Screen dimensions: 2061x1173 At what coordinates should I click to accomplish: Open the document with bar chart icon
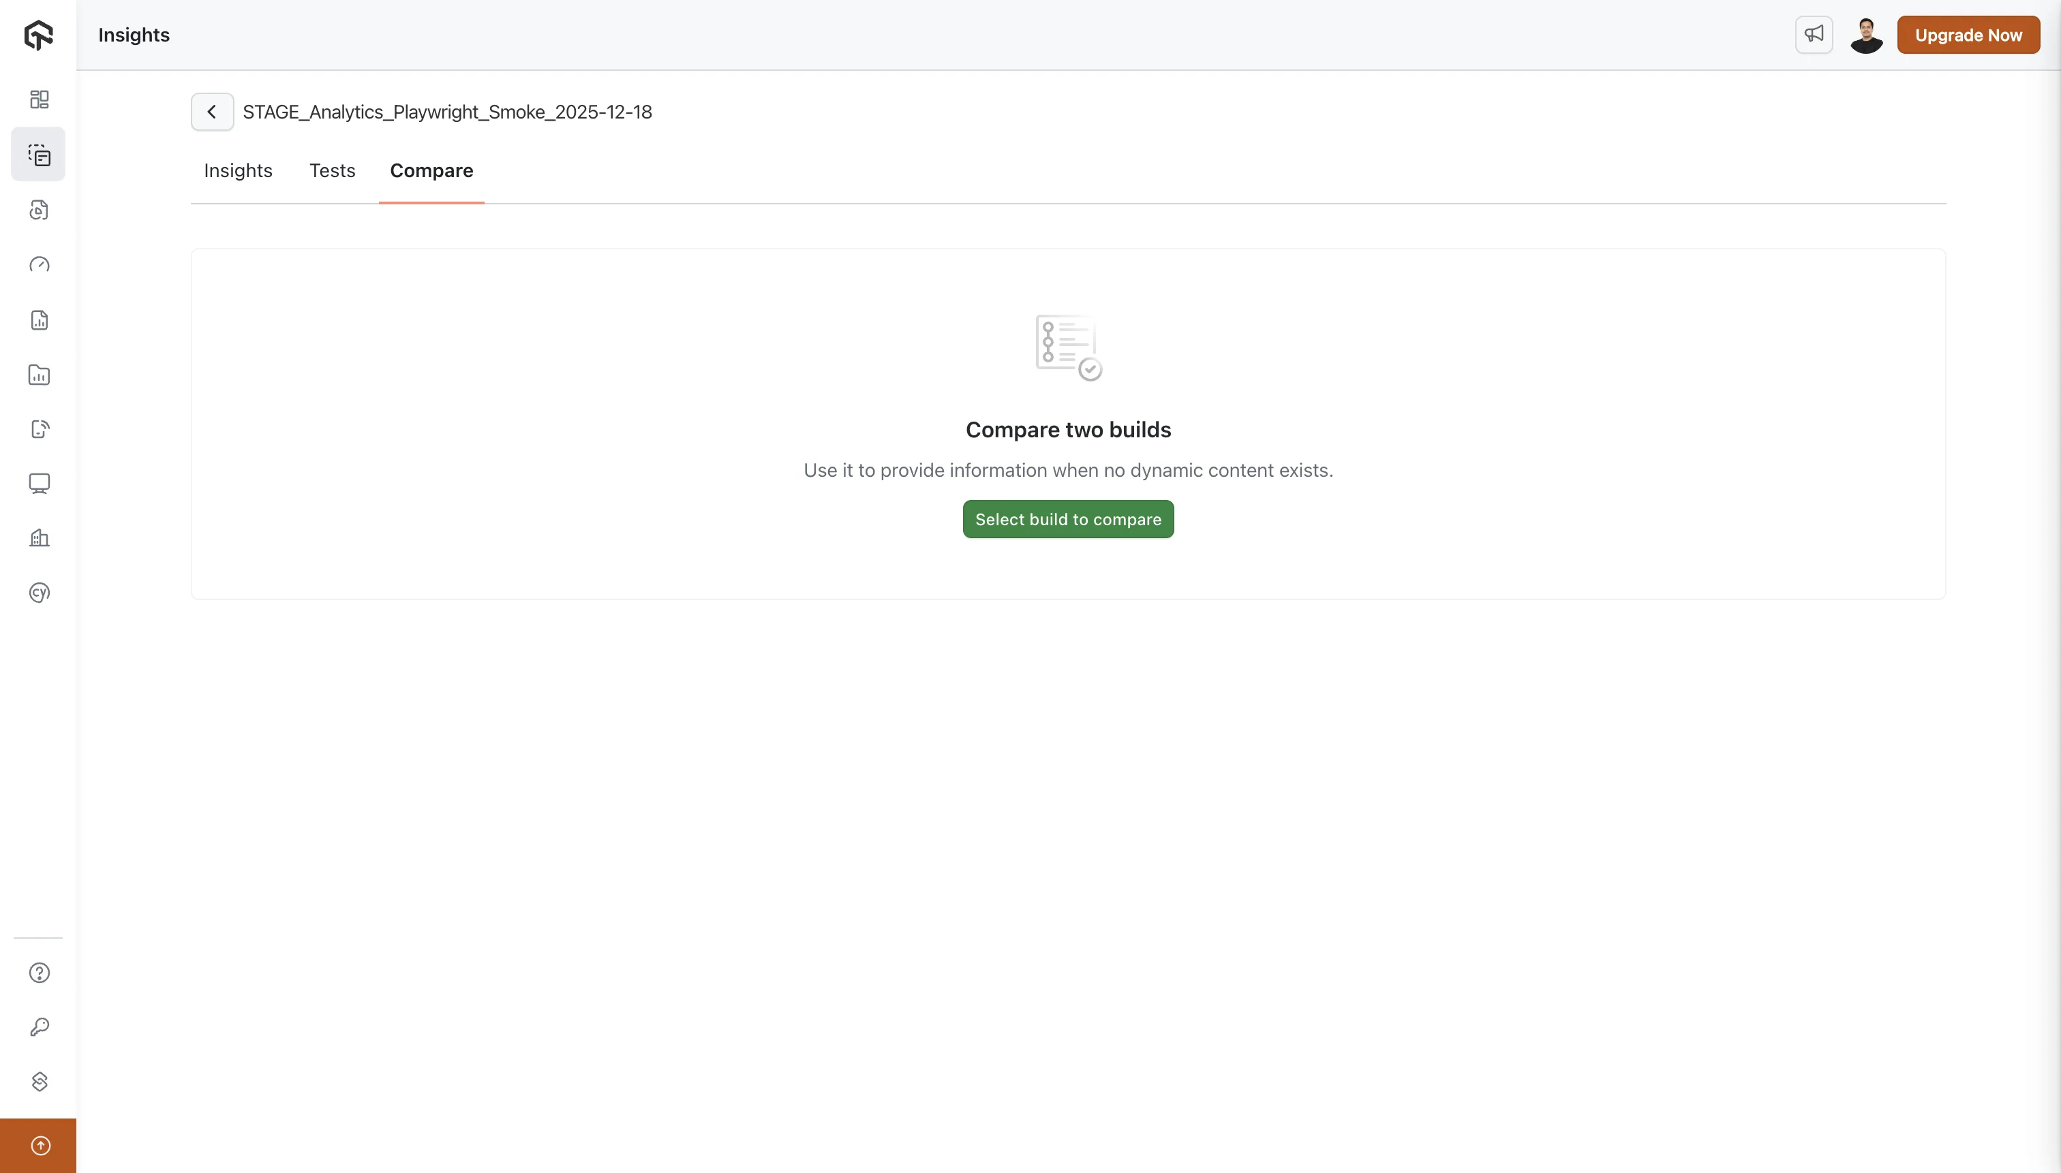(x=39, y=320)
